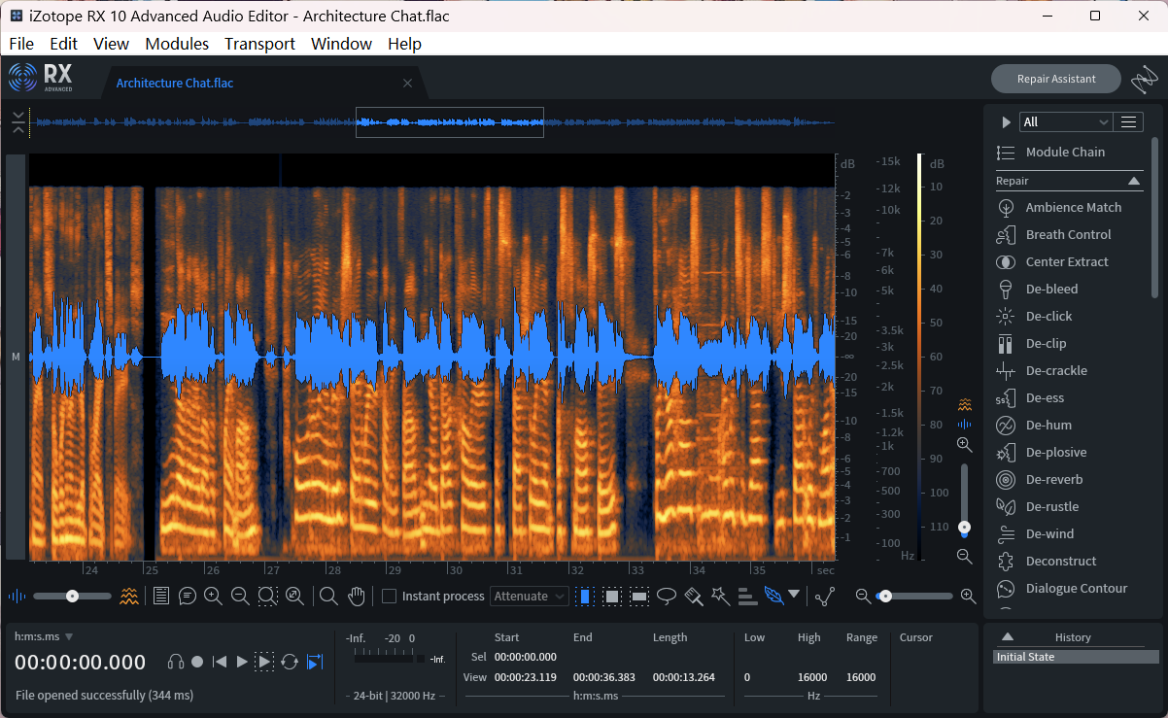
Task: Toggle loop playback
Action: point(290,662)
